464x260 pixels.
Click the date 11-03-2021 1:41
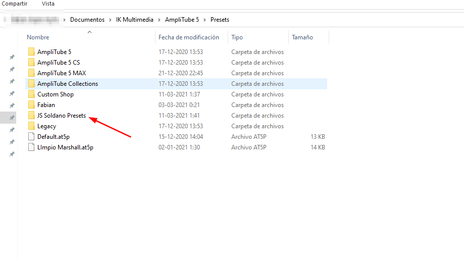179,116
